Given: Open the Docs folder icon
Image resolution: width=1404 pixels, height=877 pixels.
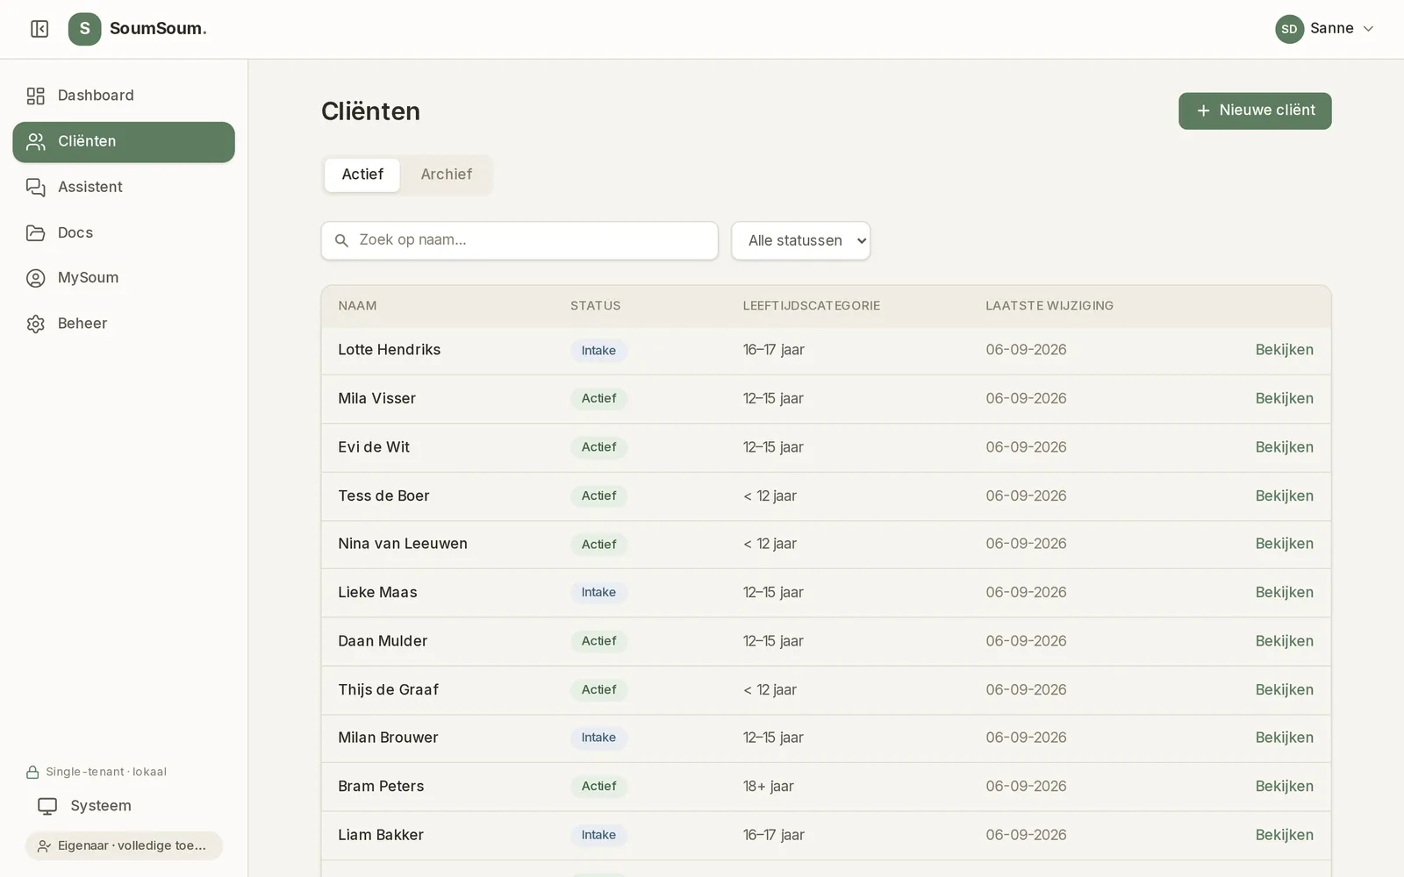Looking at the screenshot, I should click(x=36, y=232).
